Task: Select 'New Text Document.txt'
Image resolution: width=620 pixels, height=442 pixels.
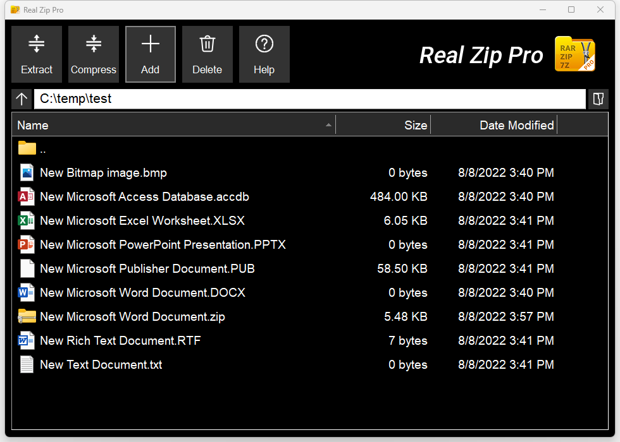Action: [101, 365]
